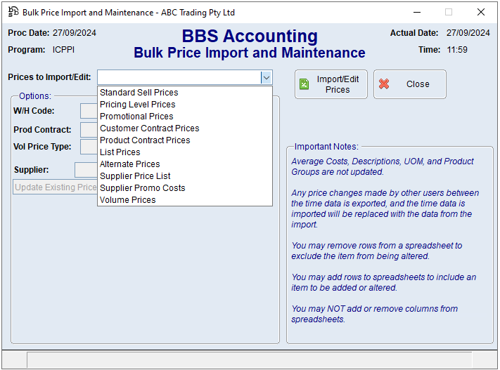The height and width of the screenshot is (370, 500).
Task: Select Standard Sell Prices from the list
Action: click(139, 93)
